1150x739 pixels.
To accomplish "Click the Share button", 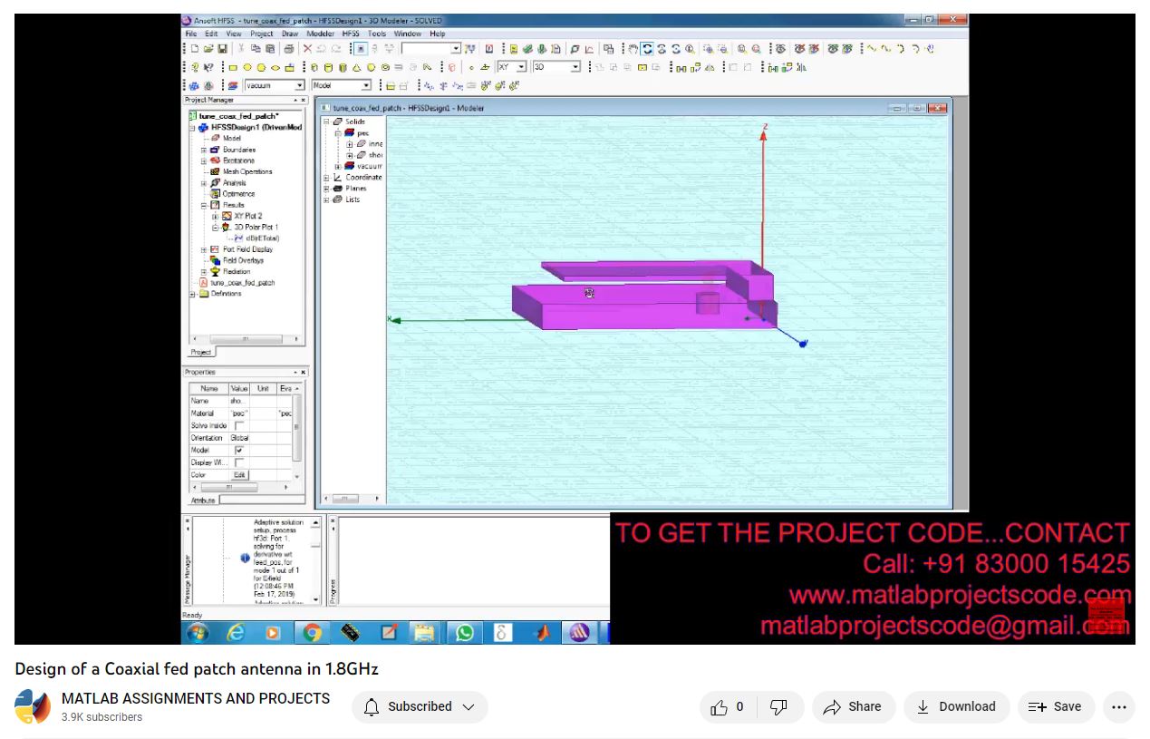I will (853, 707).
